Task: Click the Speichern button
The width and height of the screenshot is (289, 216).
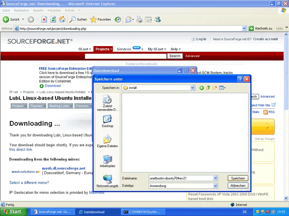Action: tap(238, 178)
